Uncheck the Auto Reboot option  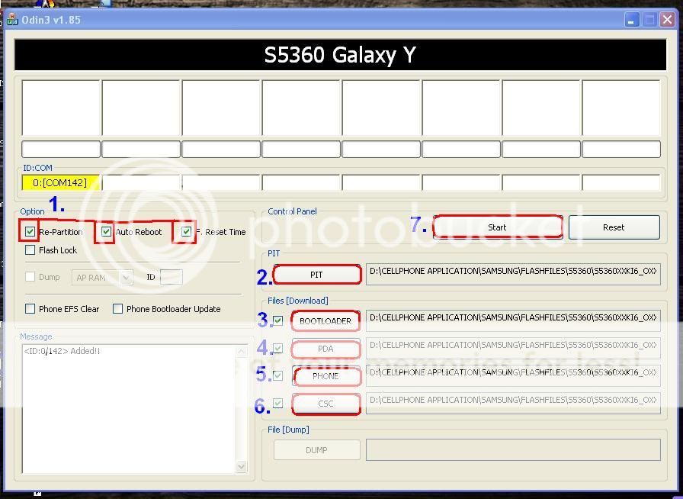point(106,232)
